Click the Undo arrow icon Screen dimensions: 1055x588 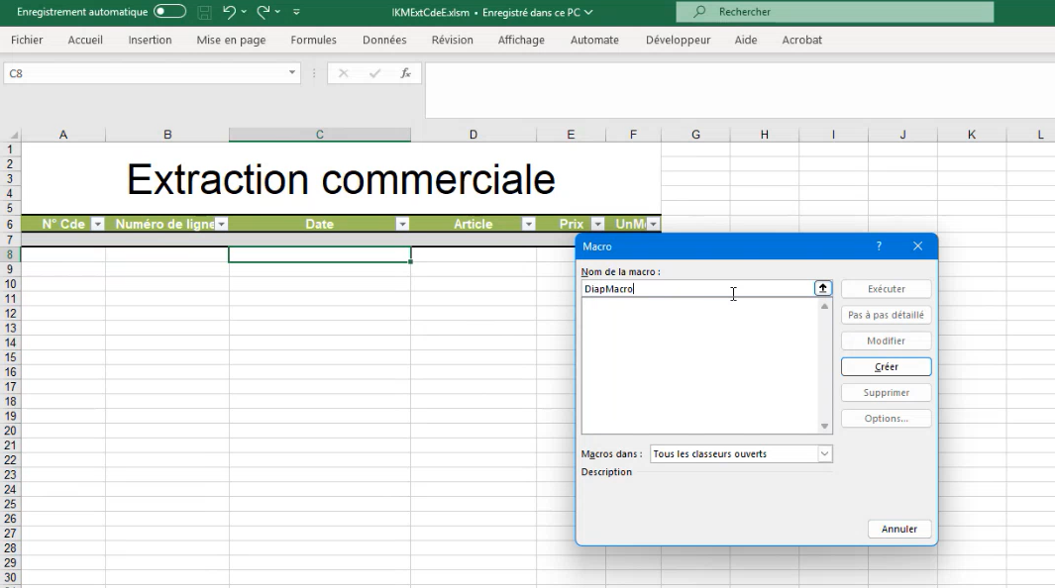[230, 12]
